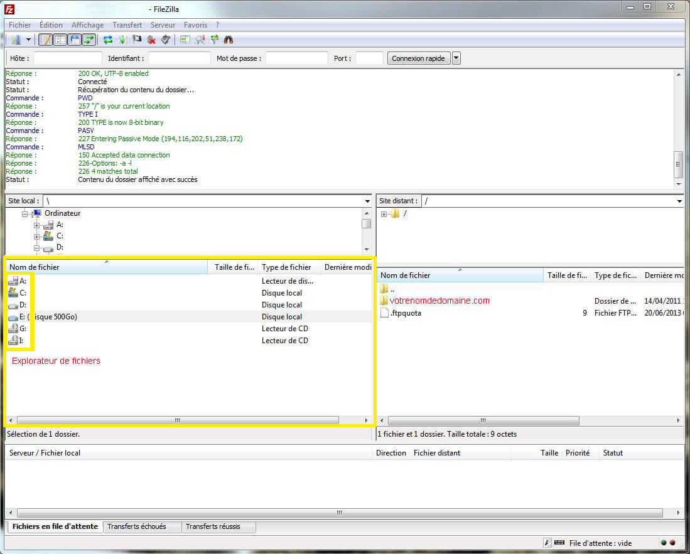Click the green activity LED in status bar

[664, 543]
